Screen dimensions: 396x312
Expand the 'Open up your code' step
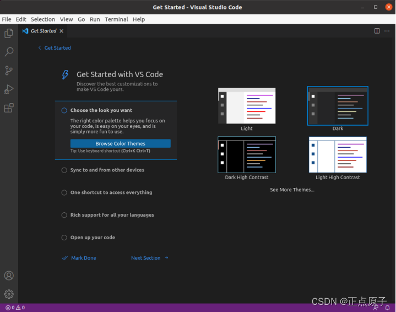(x=93, y=238)
